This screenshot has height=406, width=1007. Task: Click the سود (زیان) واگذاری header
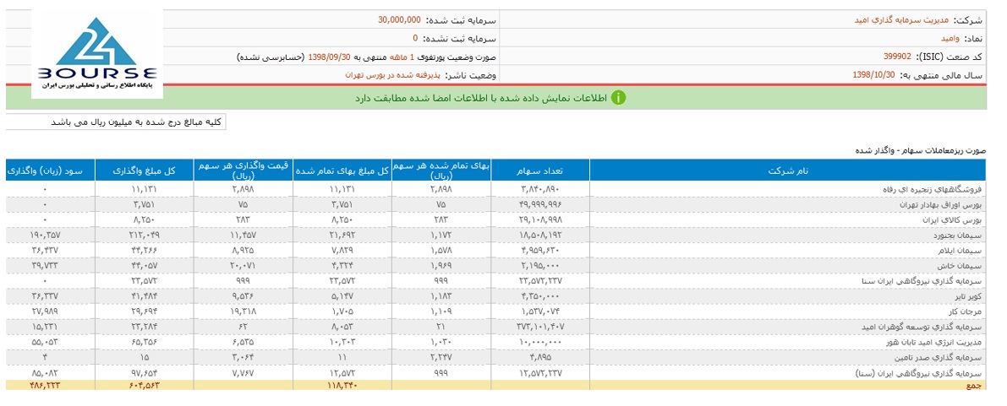[50, 171]
